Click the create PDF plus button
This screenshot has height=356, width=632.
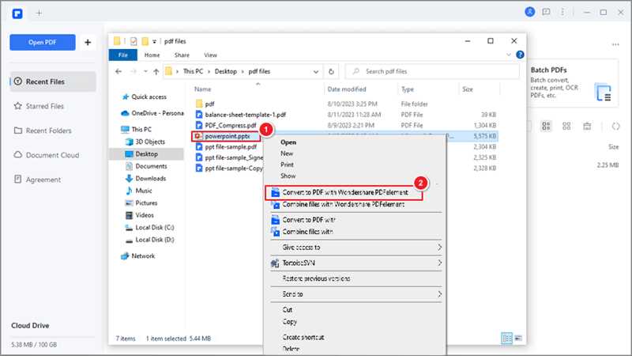88,43
